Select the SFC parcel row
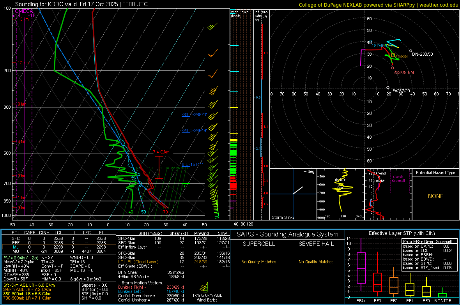The width and height of the screenshot is (460, 305). click(x=59, y=238)
